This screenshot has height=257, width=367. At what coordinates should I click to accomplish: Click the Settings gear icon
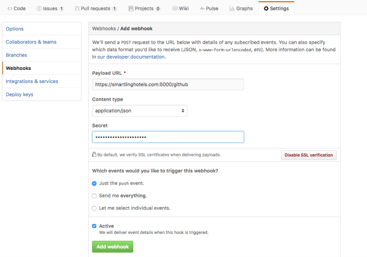tap(266, 8)
